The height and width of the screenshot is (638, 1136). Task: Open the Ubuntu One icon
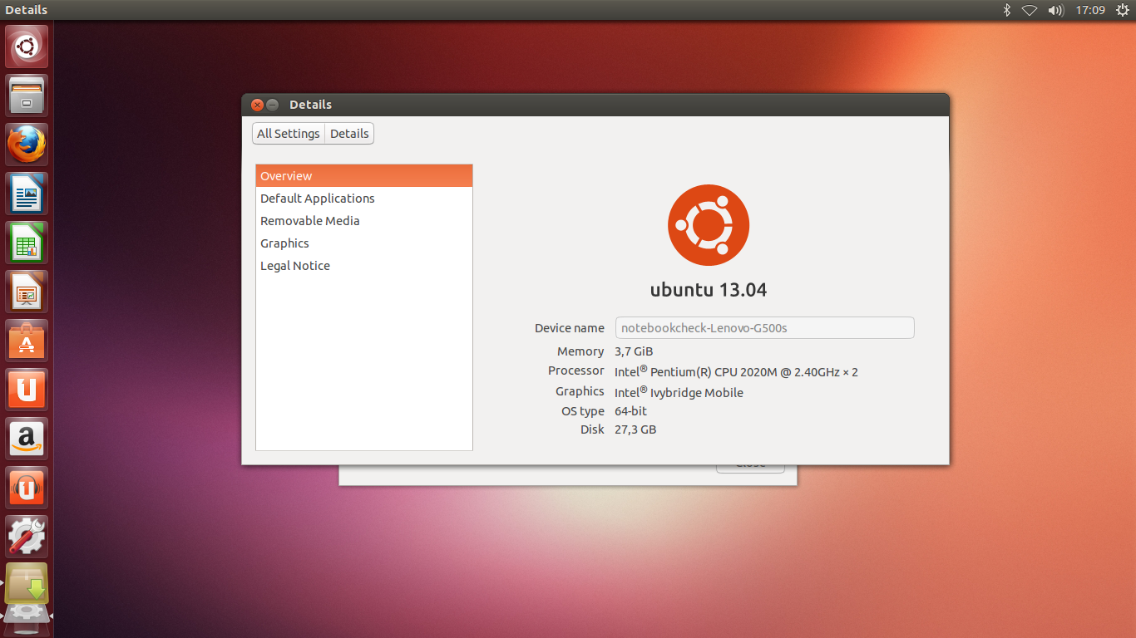point(27,390)
